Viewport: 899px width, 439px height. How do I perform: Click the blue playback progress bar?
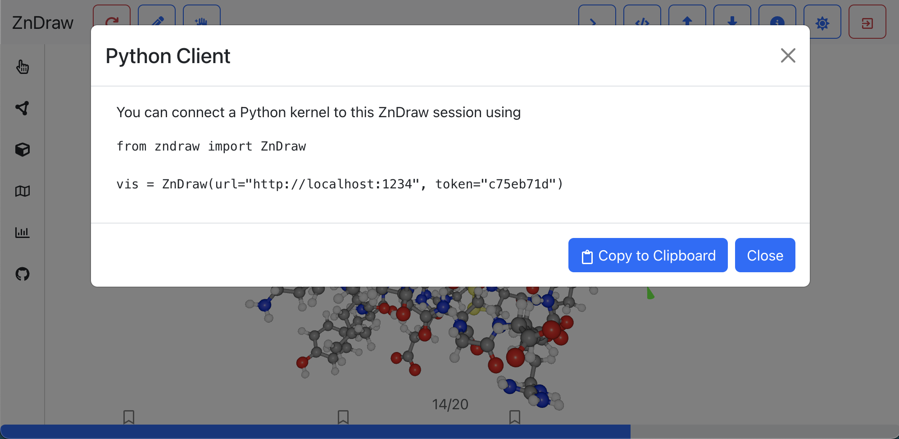coord(315,431)
